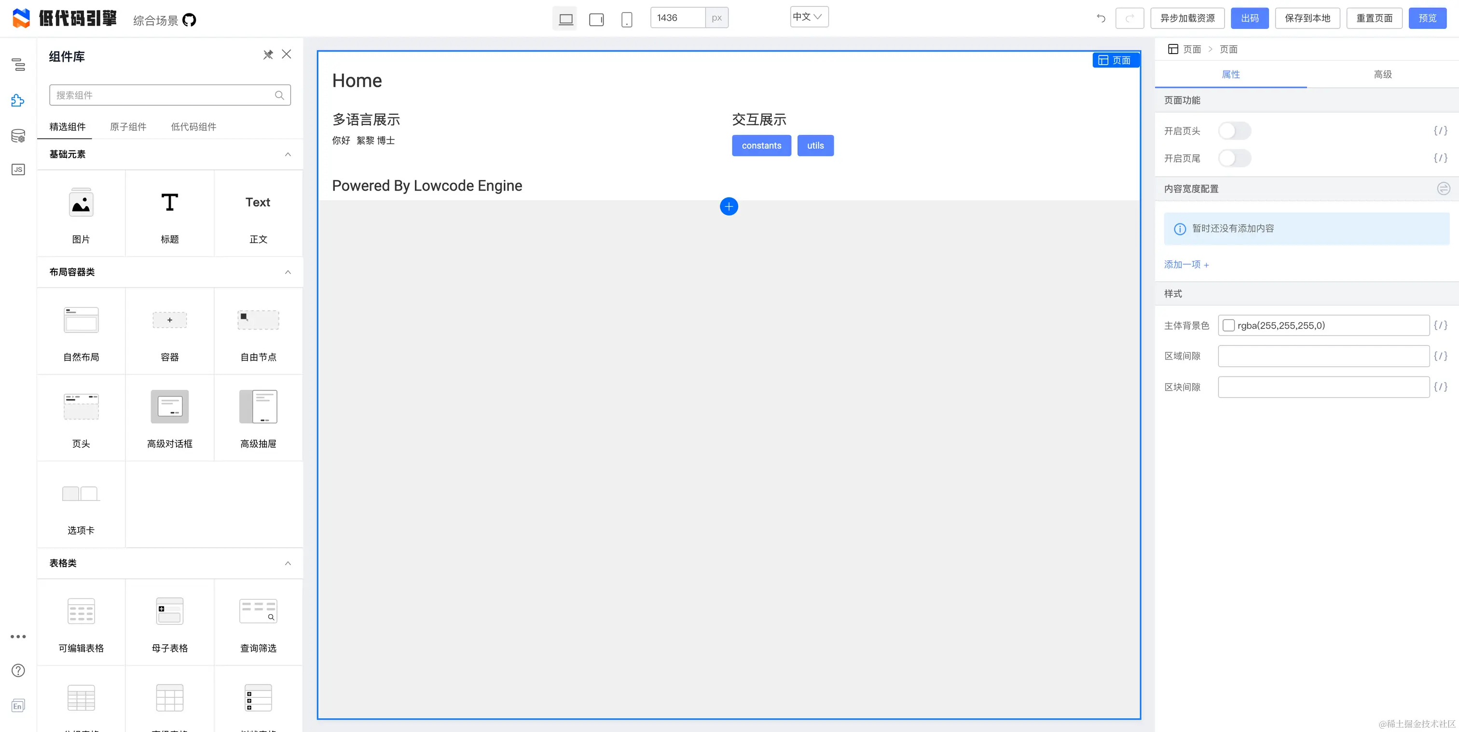This screenshot has width=1459, height=732.
Task: Select the 查询筛选 component
Action: click(258, 622)
